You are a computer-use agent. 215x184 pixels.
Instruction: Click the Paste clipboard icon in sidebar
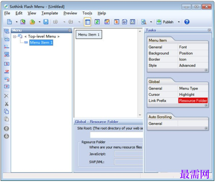tap(7, 119)
